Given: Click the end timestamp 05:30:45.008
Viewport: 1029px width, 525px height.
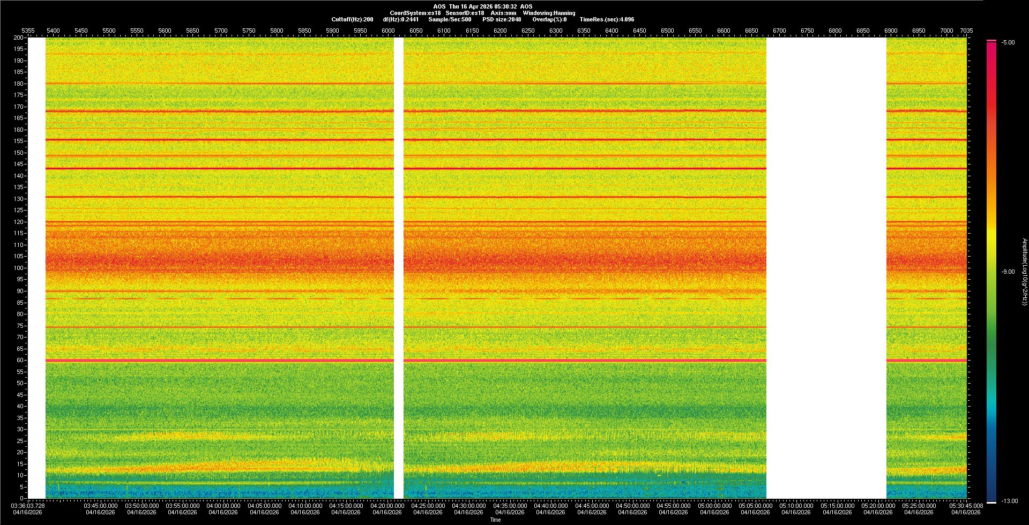Looking at the screenshot, I should coord(966,505).
